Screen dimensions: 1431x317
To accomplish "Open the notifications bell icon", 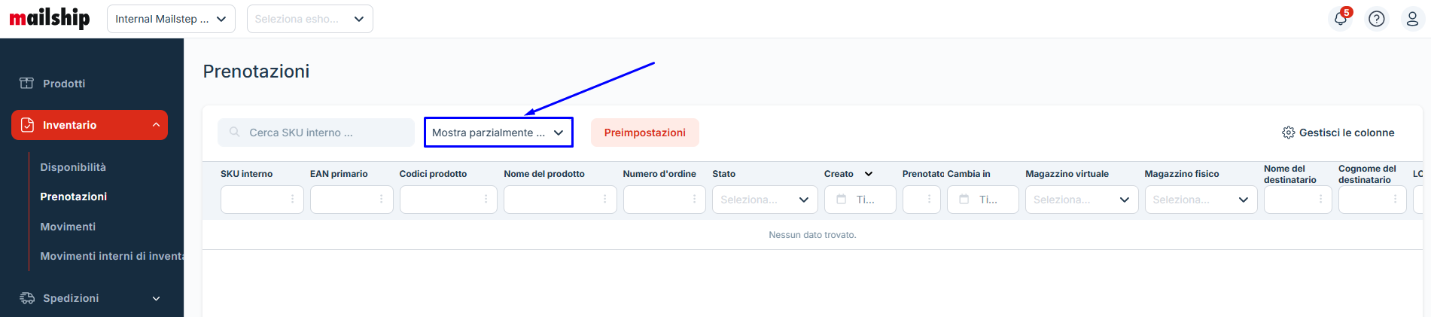I will [1340, 19].
